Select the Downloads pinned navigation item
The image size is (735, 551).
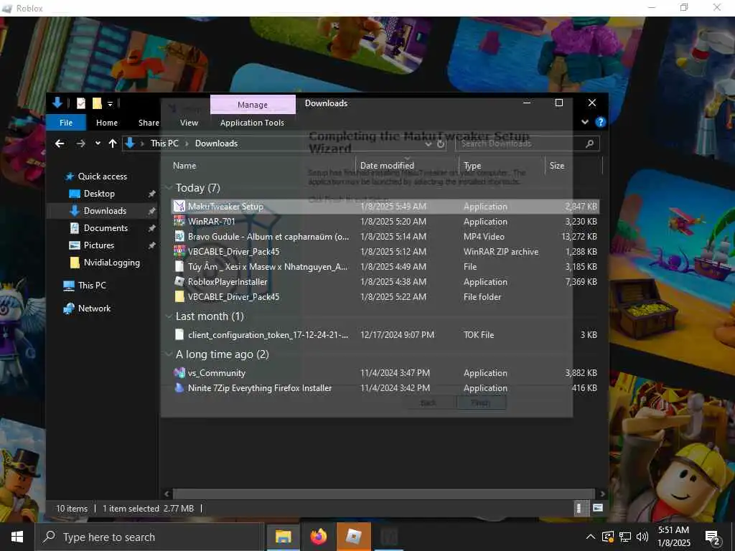(x=105, y=211)
